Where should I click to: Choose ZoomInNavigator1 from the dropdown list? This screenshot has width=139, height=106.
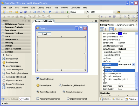(x=120, y=73)
